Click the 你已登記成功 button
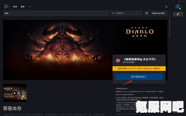The height and width of the screenshot is (116, 186). pos(139,77)
